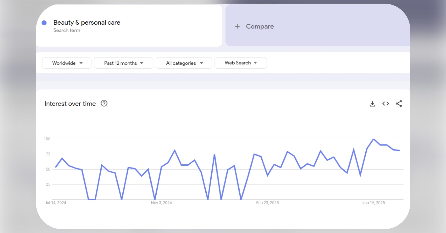Viewport: 446px width, 233px height.
Task: Click the plus icon in the Compare card
Action: click(237, 26)
